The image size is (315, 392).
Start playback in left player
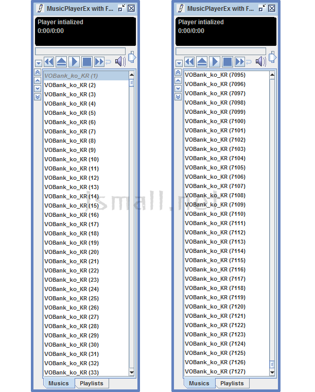coord(74,62)
